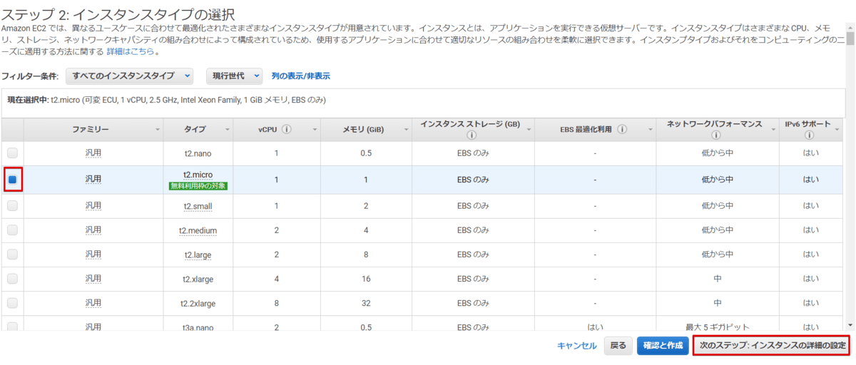Image resolution: width=856 pixels, height=365 pixels.
Task: Click the t2.small type cell
Action: [x=198, y=206]
